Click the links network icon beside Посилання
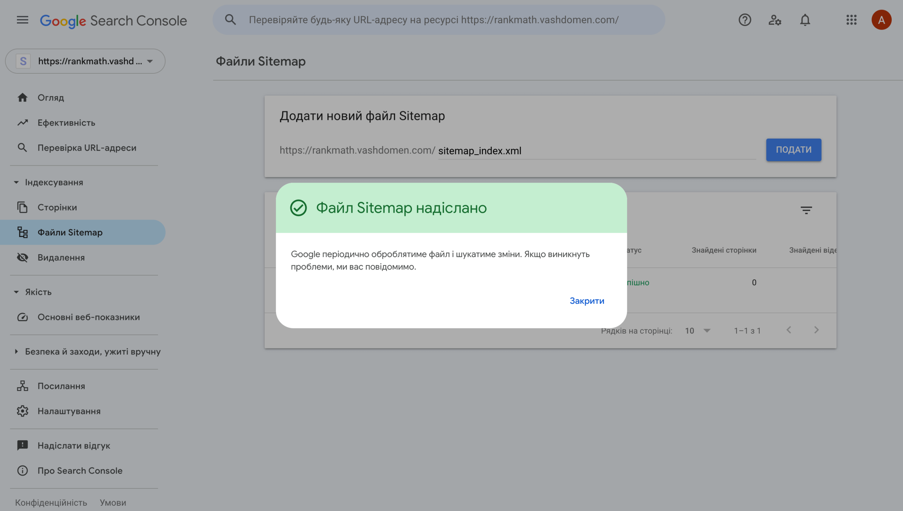 point(23,385)
